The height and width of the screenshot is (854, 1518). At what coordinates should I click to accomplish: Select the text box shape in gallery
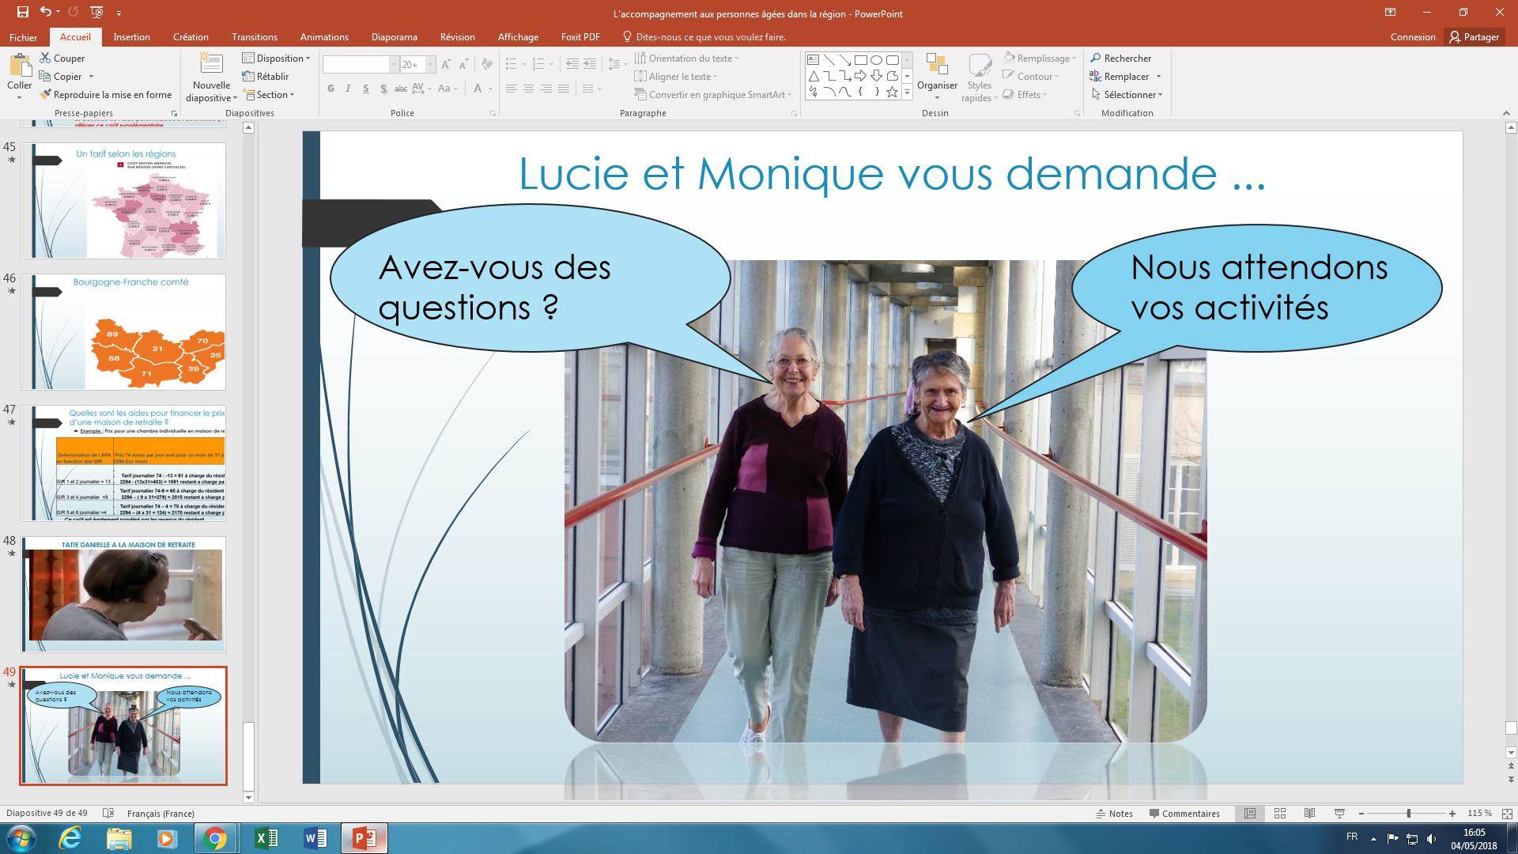pos(813,60)
